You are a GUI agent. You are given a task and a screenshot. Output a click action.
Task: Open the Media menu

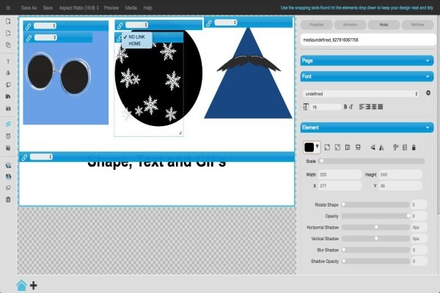131,8
